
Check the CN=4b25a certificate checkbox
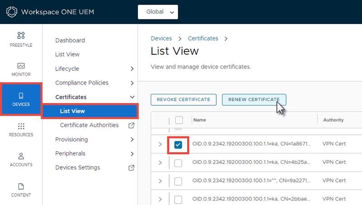[178, 163]
